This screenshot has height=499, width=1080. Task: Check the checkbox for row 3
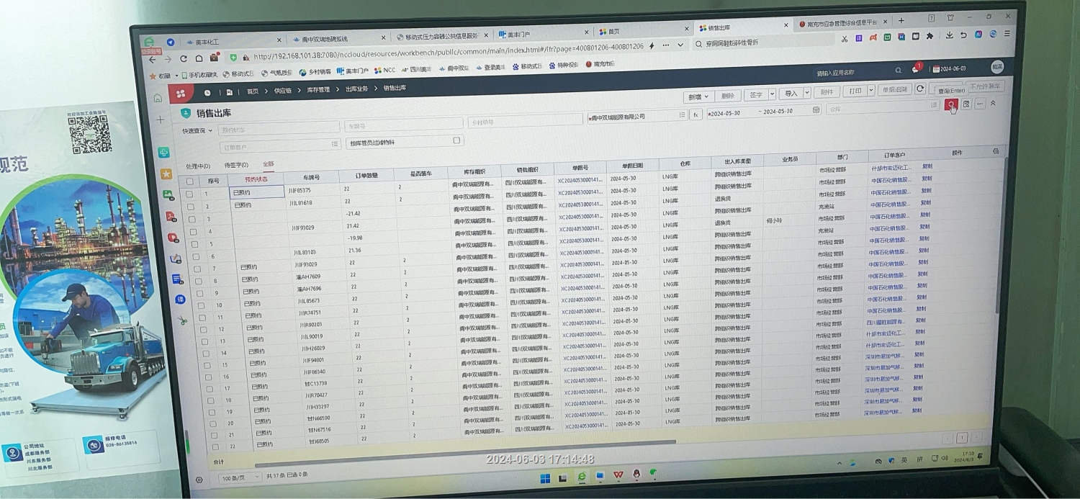191,219
